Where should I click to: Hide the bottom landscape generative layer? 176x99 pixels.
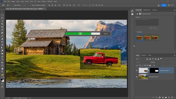pyautogui.click(x=137, y=77)
